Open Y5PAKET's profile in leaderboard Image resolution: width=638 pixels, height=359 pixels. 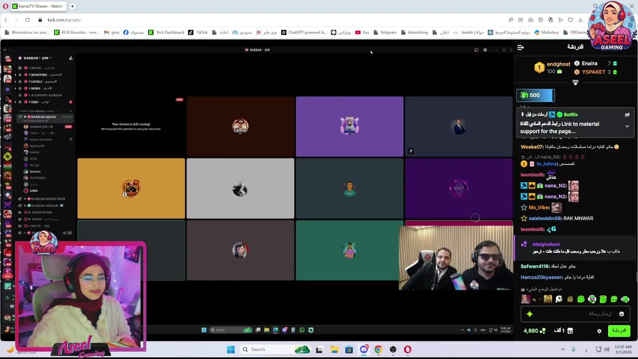593,72
